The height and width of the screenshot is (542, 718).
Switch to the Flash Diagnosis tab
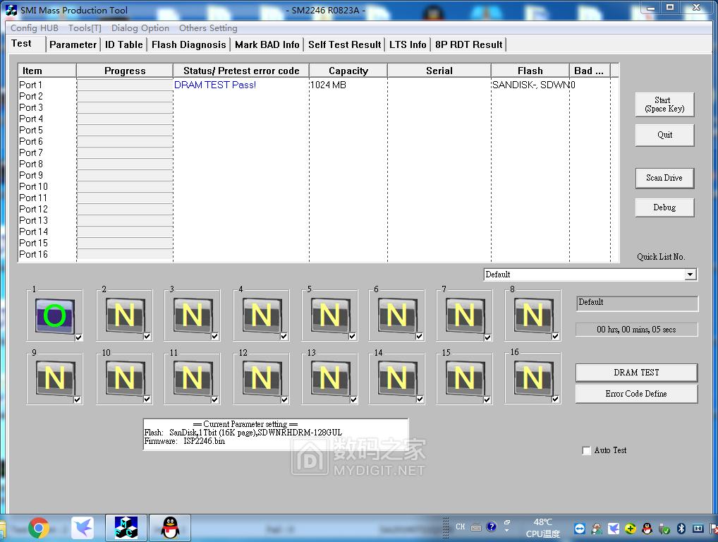[188, 44]
